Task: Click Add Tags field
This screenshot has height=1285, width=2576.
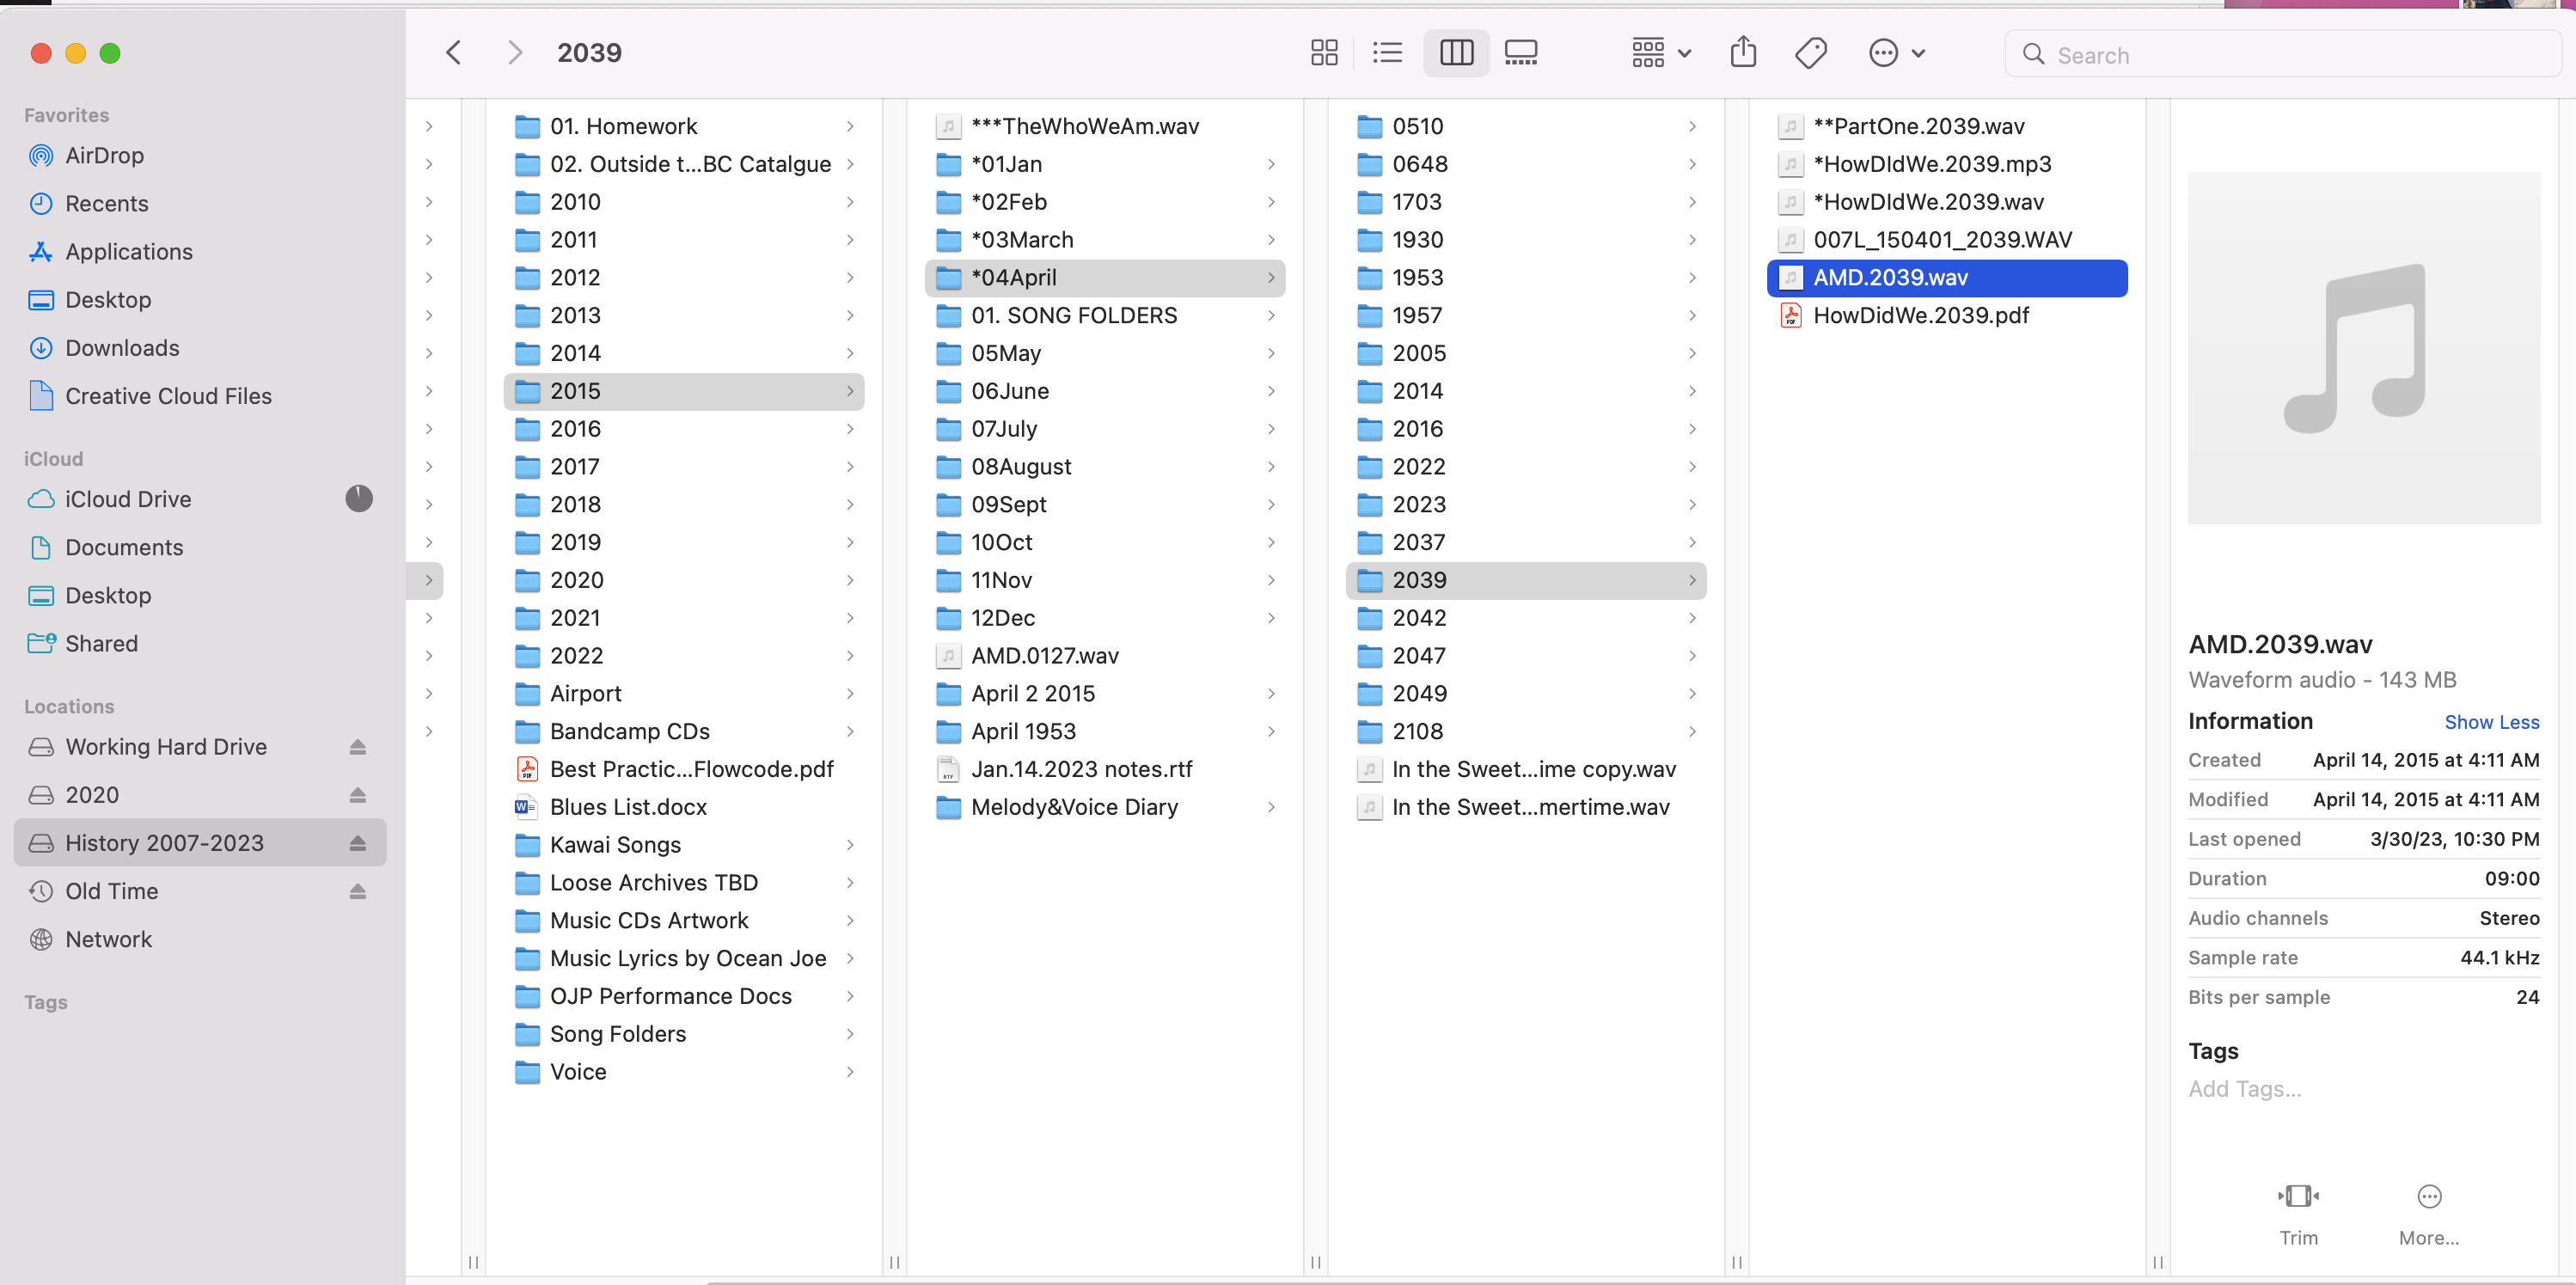Action: [x=2245, y=1089]
